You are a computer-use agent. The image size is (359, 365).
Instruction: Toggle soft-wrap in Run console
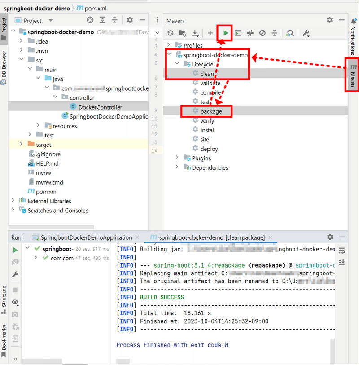coord(341,251)
